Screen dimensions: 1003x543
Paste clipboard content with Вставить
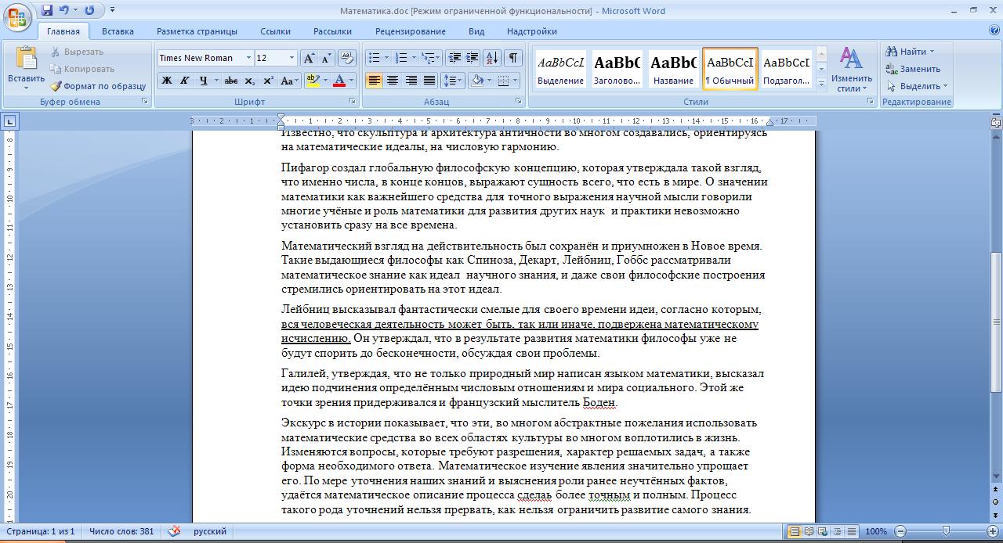pyautogui.click(x=26, y=69)
